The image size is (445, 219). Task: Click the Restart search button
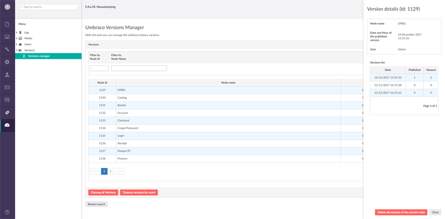tap(96, 204)
